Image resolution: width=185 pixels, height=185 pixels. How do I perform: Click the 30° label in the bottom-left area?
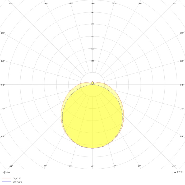[45, 166]
